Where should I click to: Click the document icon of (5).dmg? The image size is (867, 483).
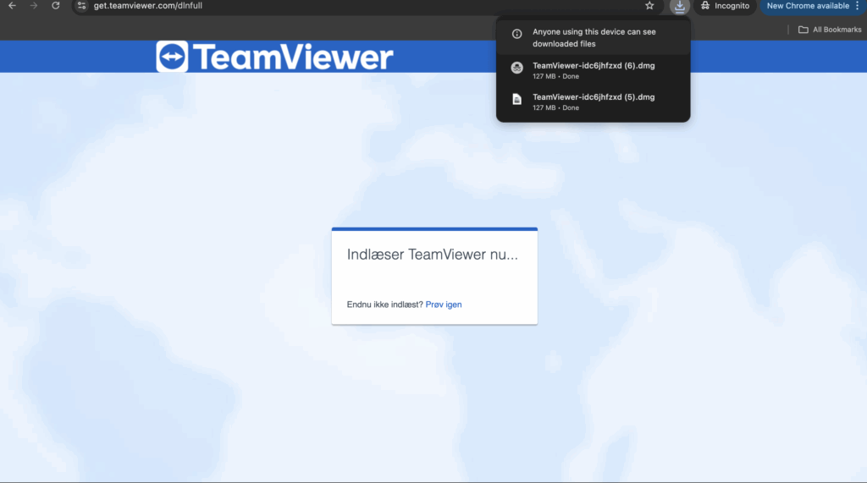(x=517, y=99)
